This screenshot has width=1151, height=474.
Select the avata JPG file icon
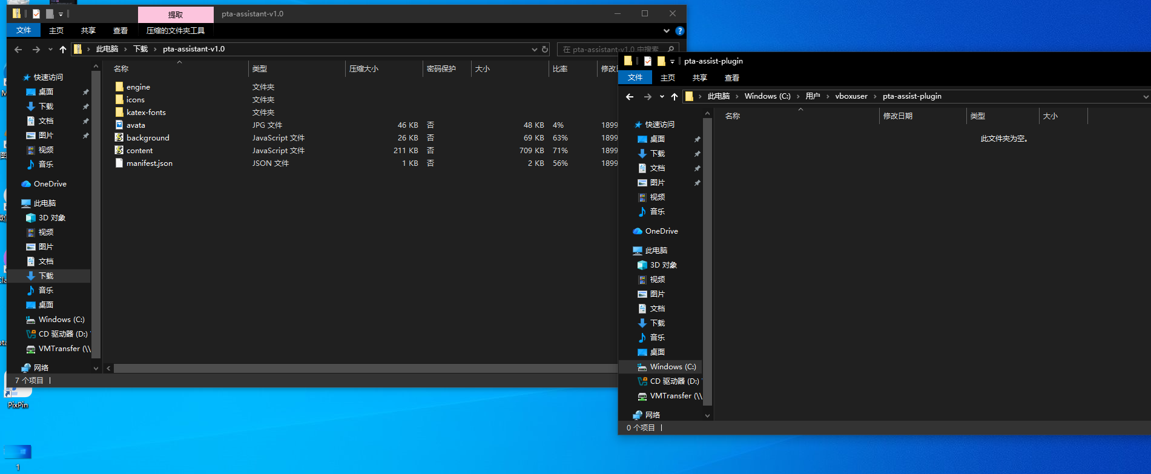pos(119,125)
